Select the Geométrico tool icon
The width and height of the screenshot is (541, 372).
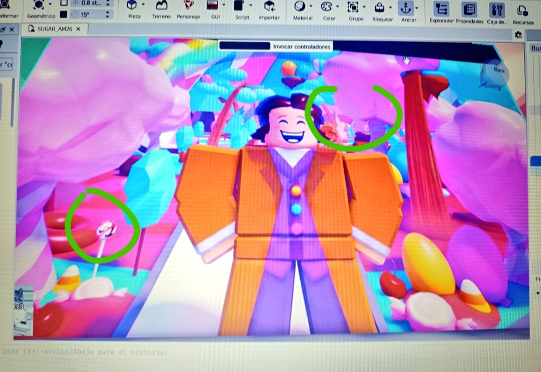click(38, 5)
